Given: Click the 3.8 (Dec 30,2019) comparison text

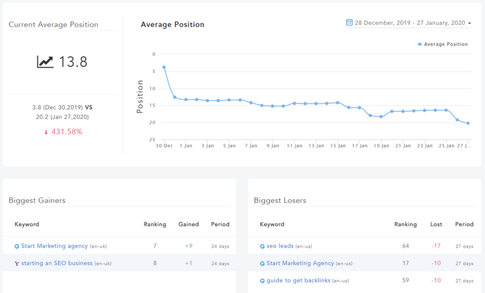Looking at the screenshot, I should pos(58,107).
